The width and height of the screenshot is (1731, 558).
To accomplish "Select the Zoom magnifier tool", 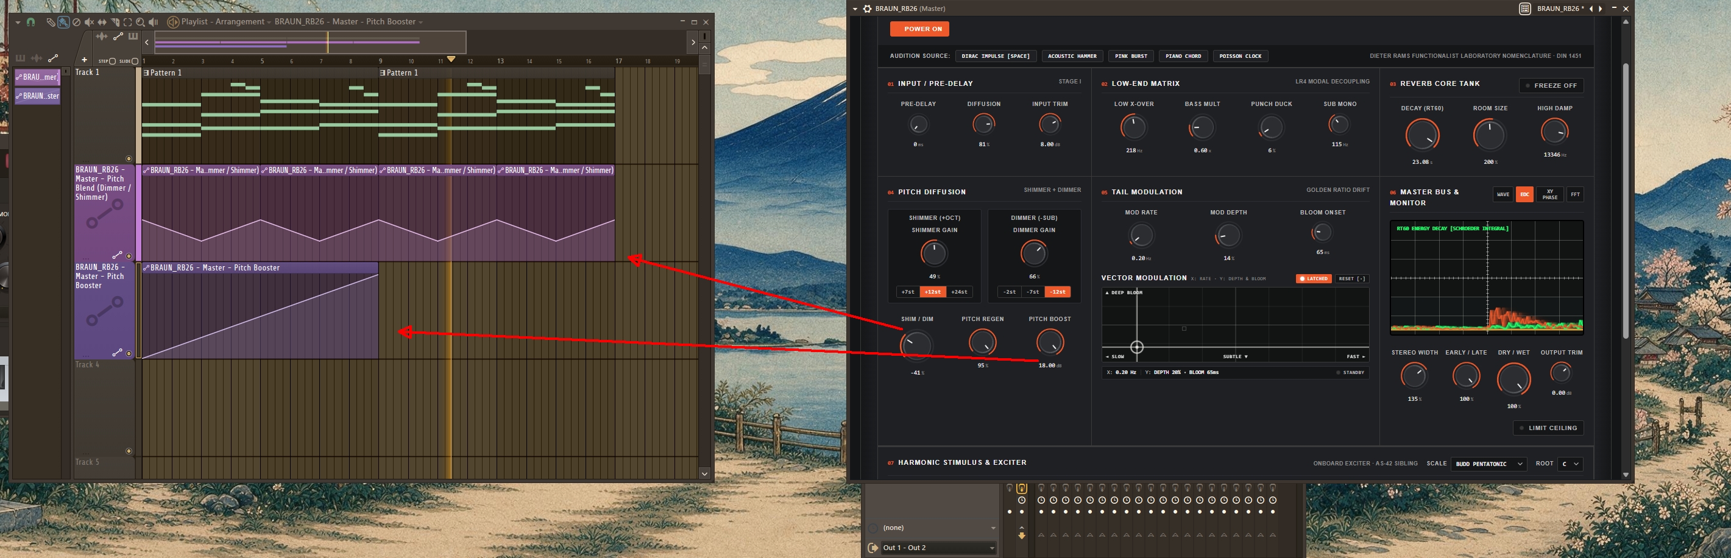I will 141,23.
